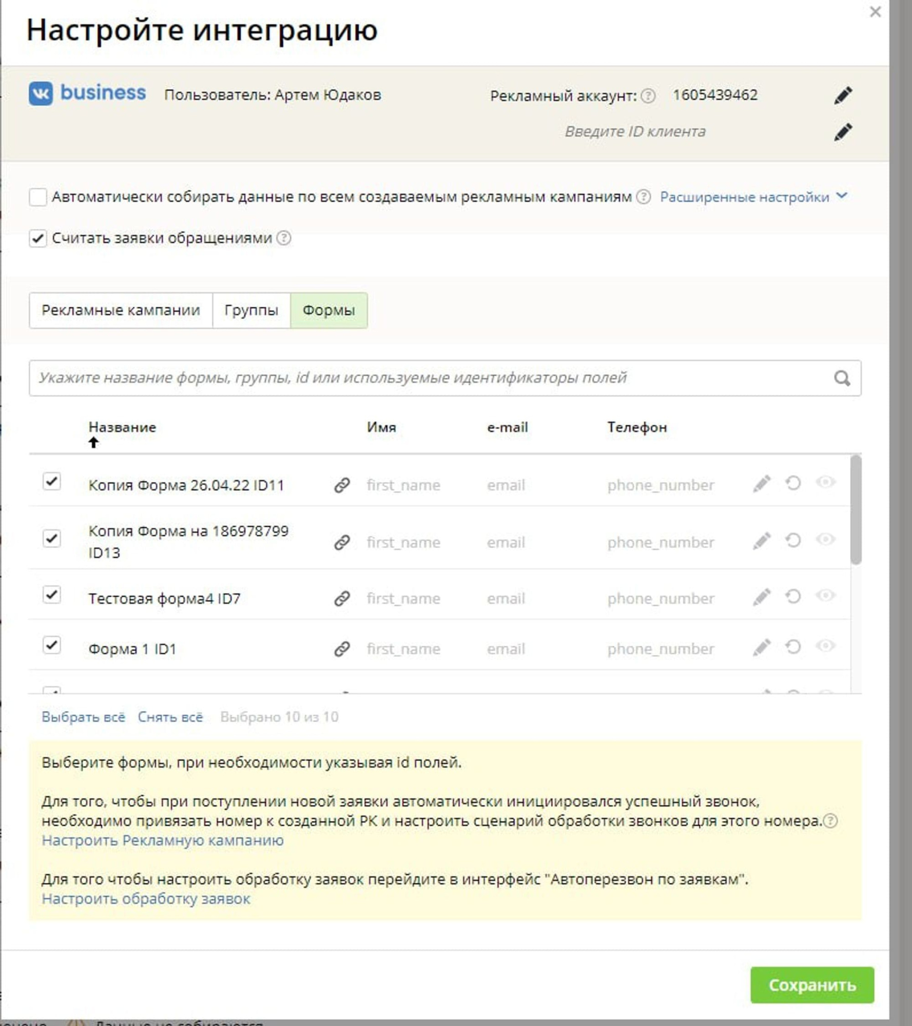This screenshot has height=1026, width=912.
Task: Reset fields for Форма 1 ID1 row
Action: pos(793,647)
